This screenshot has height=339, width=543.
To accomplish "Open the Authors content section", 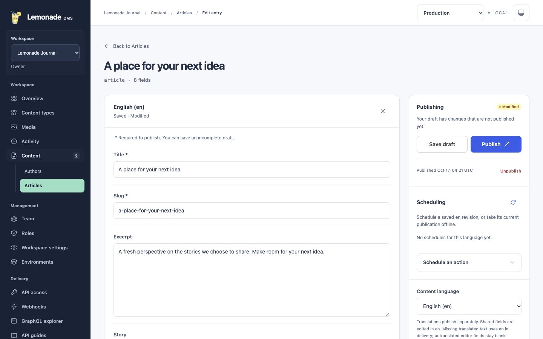I will point(52,171).
